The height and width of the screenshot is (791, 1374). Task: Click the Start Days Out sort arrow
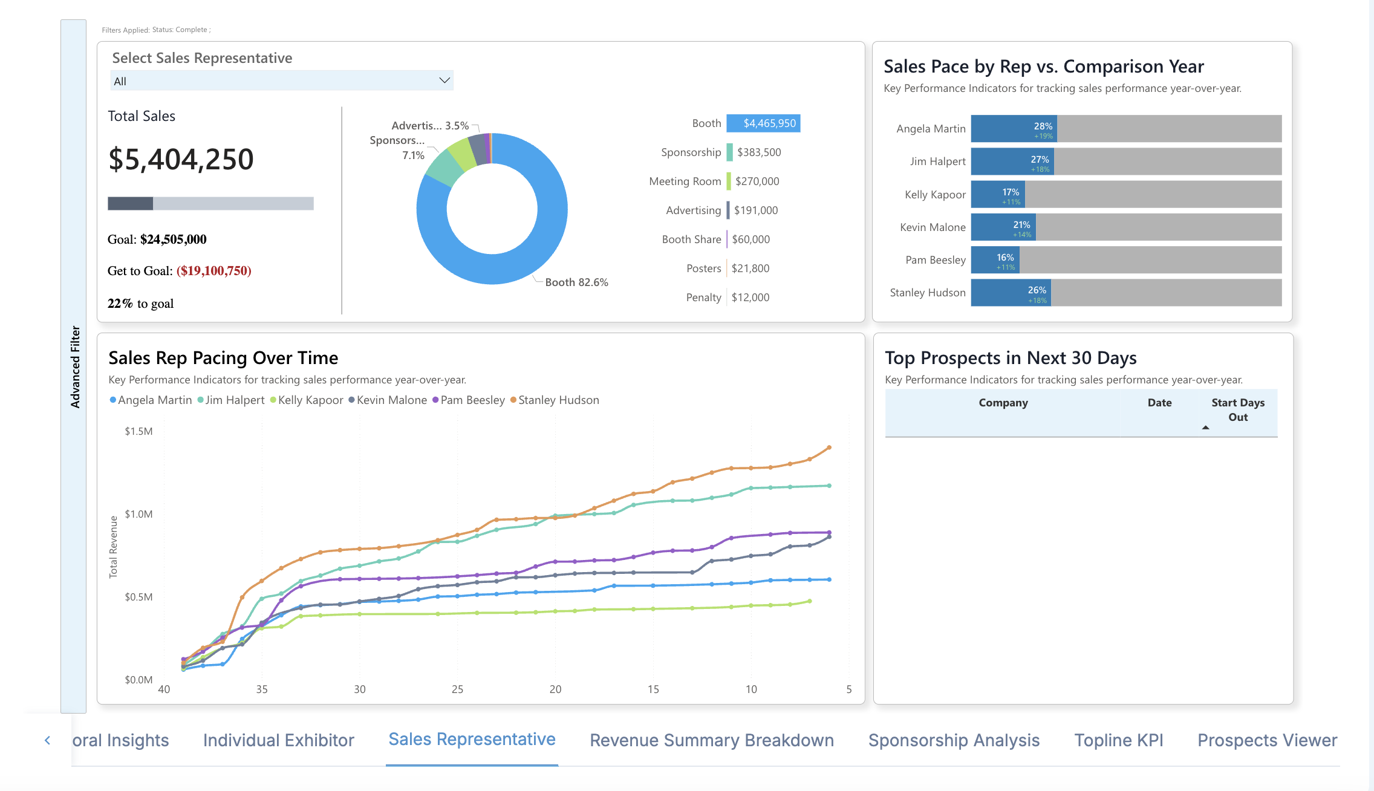tap(1205, 428)
